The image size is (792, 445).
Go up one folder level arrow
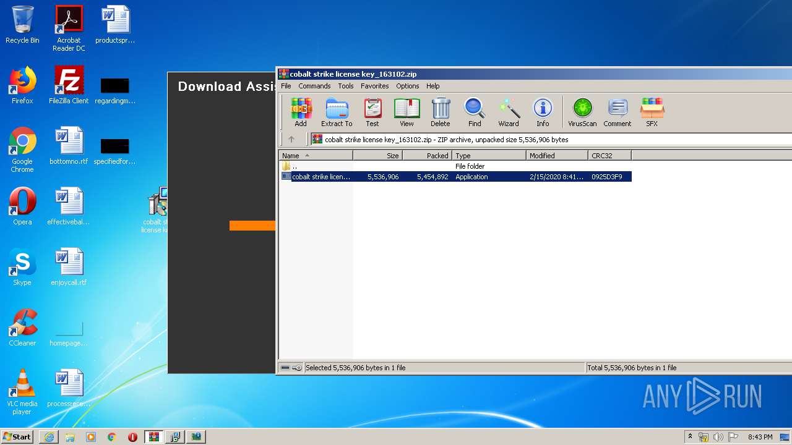click(x=291, y=139)
